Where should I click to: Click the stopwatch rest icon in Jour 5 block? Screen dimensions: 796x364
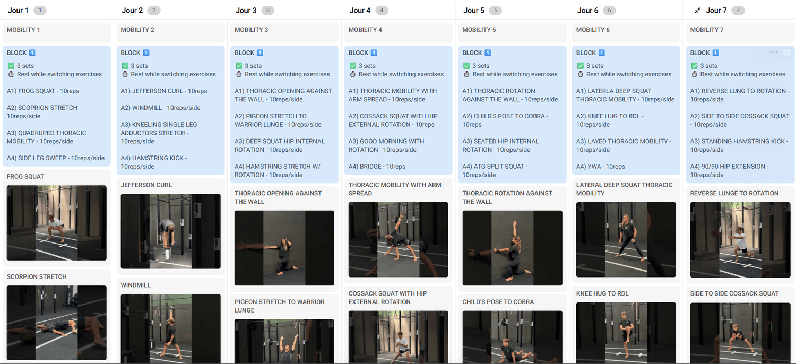466,74
